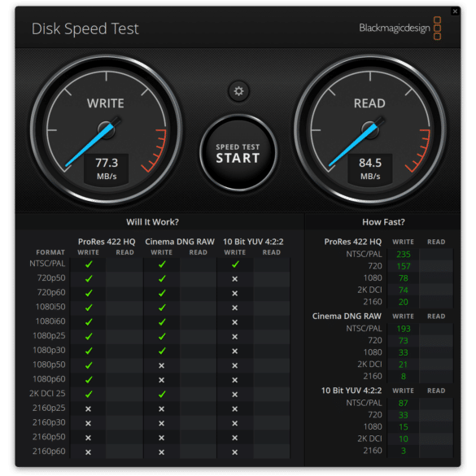The width and height of the screenshot is (476, 476).
Task: Click the Blackmagicdesign logo
Action: [x=400, y=28]
